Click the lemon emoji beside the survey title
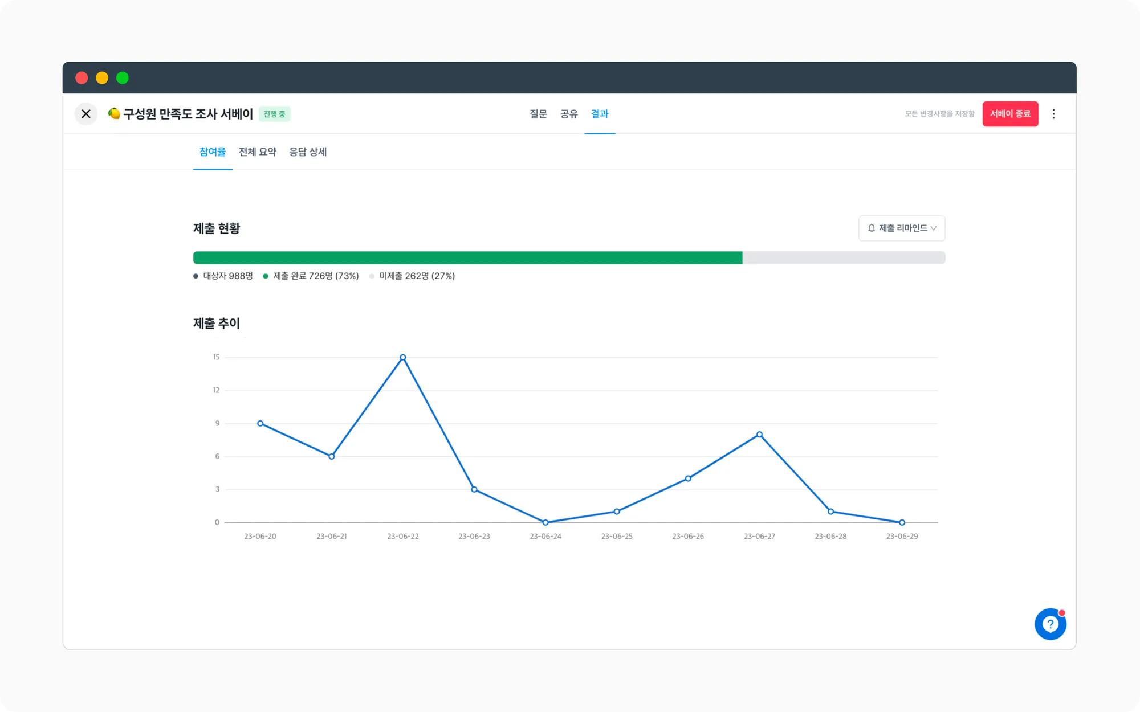Screen dimensions: 1140x712 pyautogui.click(x=114, y=113)
